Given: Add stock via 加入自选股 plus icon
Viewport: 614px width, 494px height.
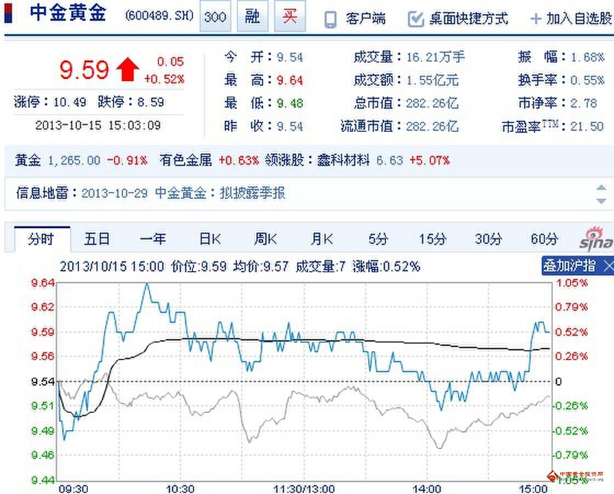Looking at the screenshot, I should click(x=536, y=19).
